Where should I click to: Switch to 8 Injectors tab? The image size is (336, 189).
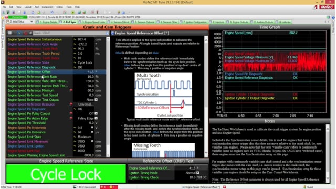pos(217,22)
